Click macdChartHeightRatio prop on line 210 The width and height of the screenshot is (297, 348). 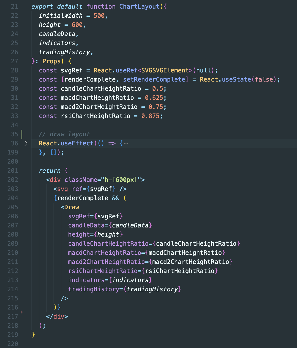coord(105,253)
